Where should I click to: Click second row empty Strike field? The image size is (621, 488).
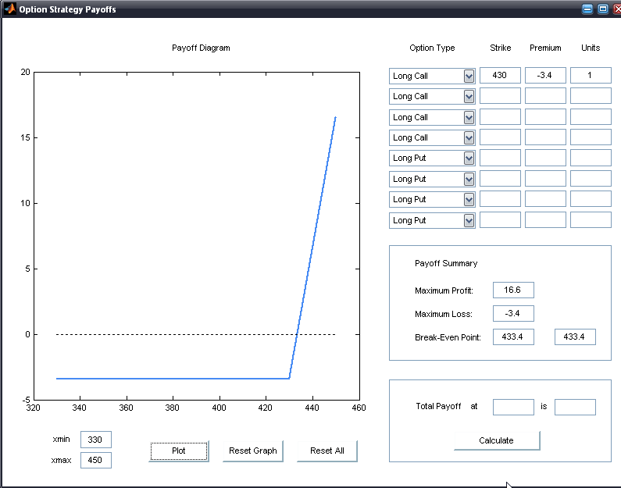point(500,96)
